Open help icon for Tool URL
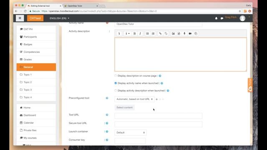This screenshot has width=267, height=150. point(107,115)
